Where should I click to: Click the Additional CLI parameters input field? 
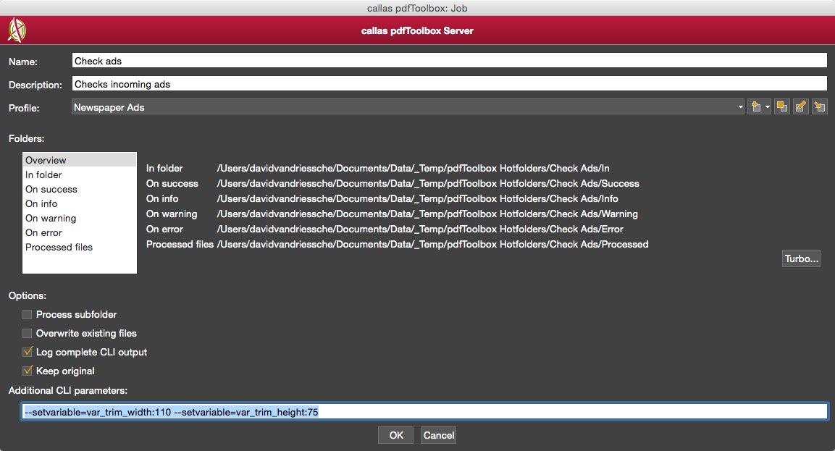[x=424, y=412]
